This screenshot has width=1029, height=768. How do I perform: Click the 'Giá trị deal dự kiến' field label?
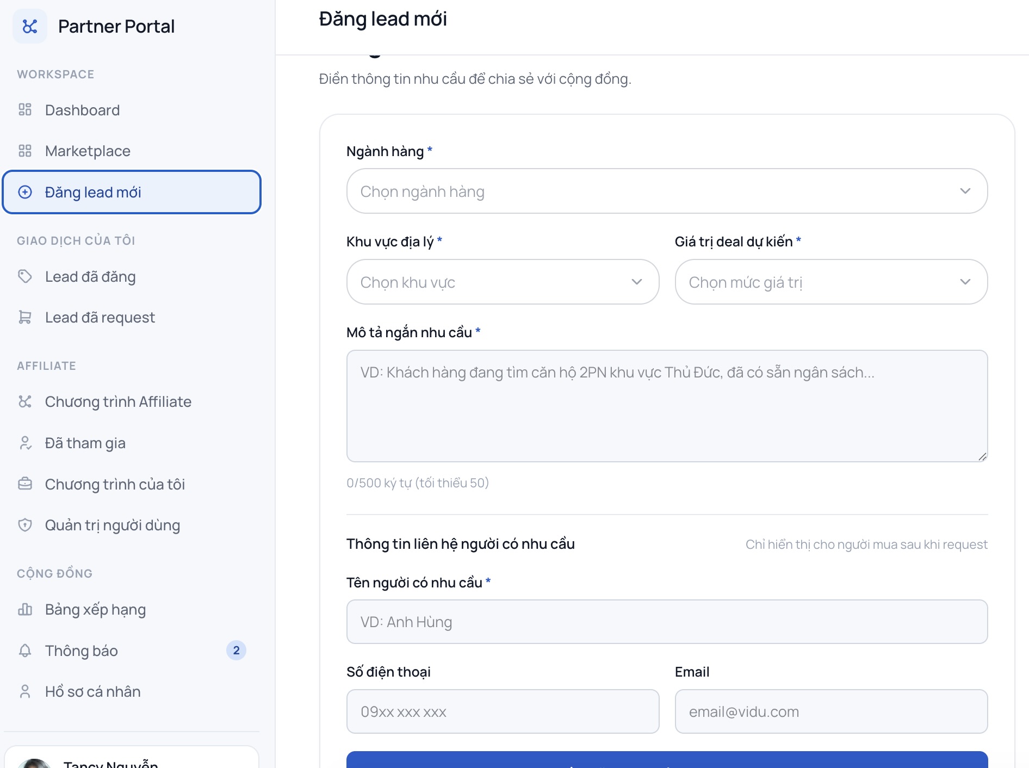734,241
